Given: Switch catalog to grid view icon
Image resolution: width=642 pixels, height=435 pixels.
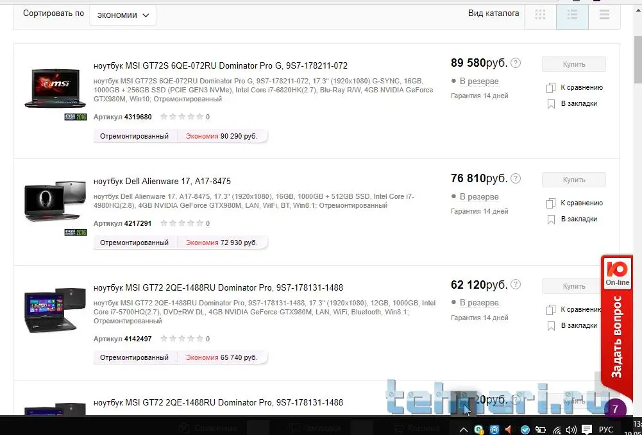Looking at the screenshot, I should [x=540, y=15].
